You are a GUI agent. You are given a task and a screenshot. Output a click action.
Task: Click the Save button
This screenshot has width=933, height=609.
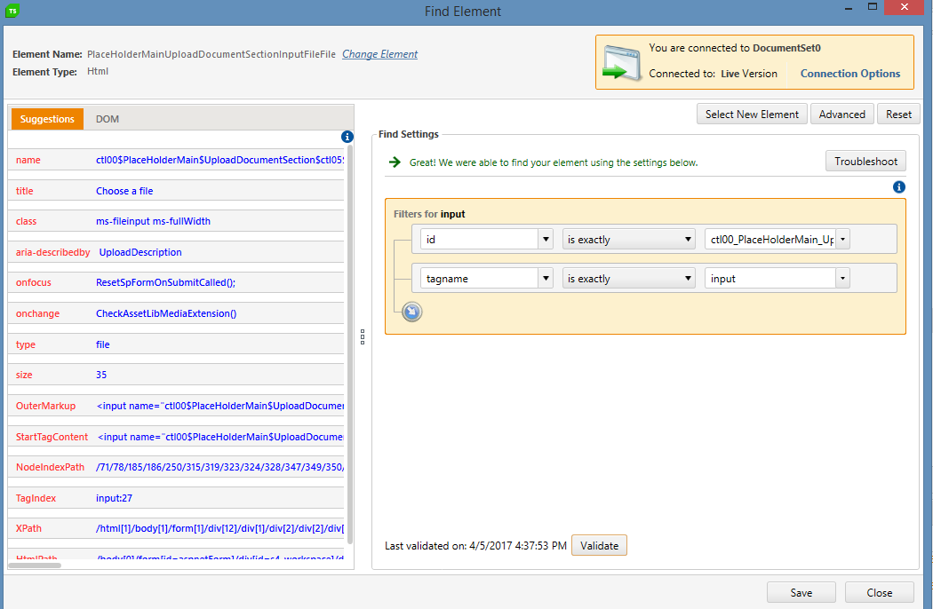tap(801, 593)
